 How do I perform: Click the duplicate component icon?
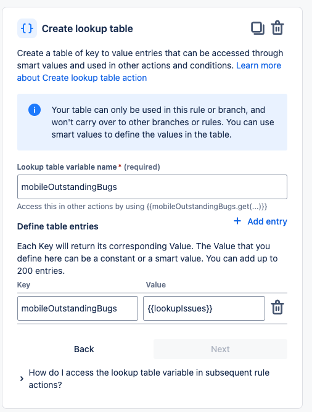257,28
